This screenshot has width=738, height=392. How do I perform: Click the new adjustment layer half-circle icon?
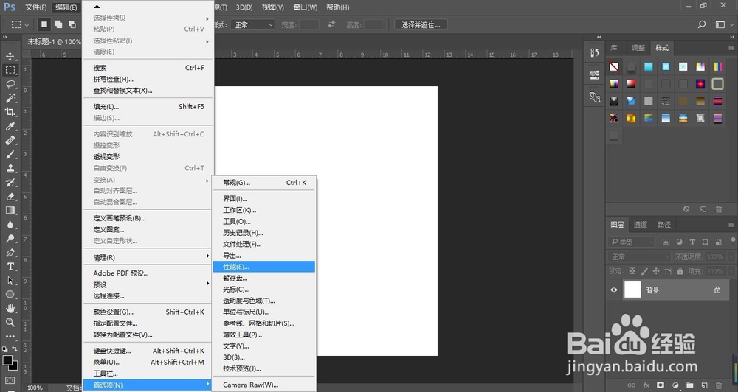point(675,385)
